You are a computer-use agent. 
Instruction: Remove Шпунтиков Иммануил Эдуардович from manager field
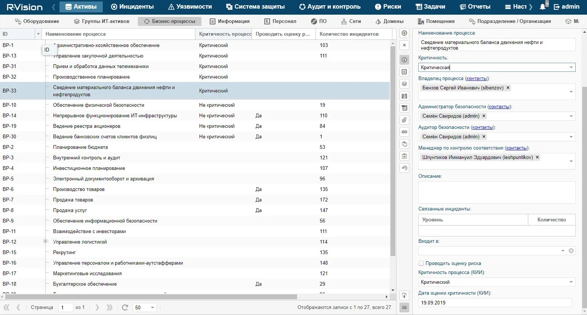(537, 157)
